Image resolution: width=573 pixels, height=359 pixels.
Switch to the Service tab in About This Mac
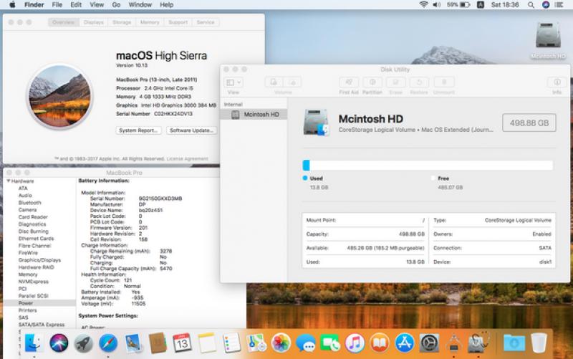206,22
